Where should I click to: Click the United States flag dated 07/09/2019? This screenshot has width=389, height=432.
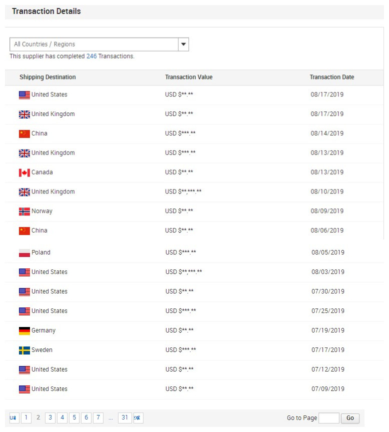(24, 389)
